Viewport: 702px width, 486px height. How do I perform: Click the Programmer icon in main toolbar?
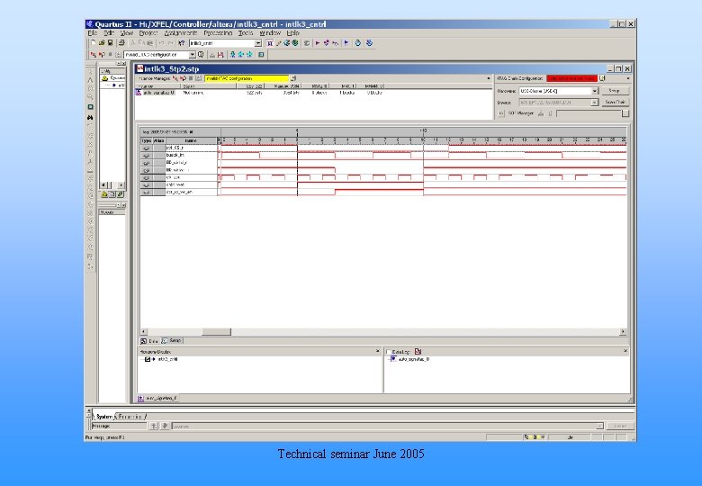[357, 43]
